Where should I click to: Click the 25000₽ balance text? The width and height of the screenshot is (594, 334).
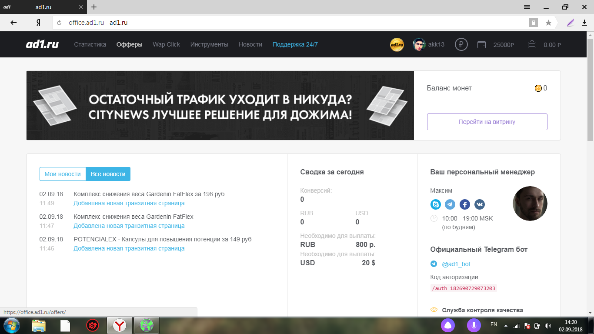(504, 44)
